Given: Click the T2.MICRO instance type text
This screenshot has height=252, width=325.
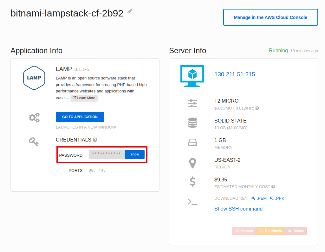Looking at the screenshot, I should coord(226,101).
